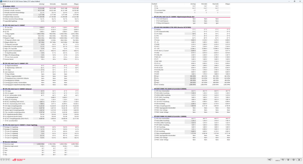Click the Republic of Gamers logo
303x164 pixels.
coord(19,160)
